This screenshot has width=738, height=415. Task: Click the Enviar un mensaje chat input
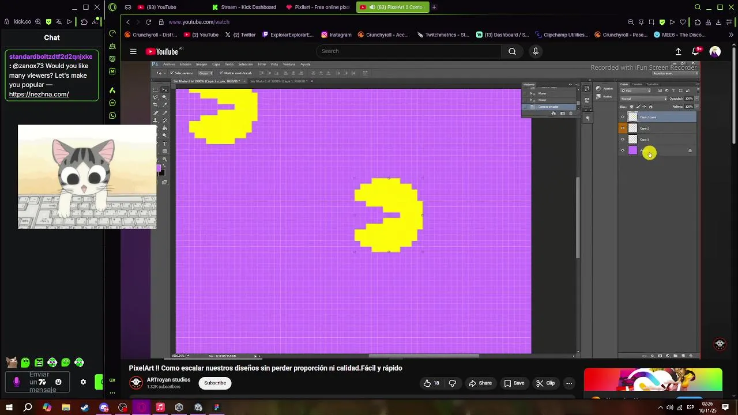click(39, 382)
